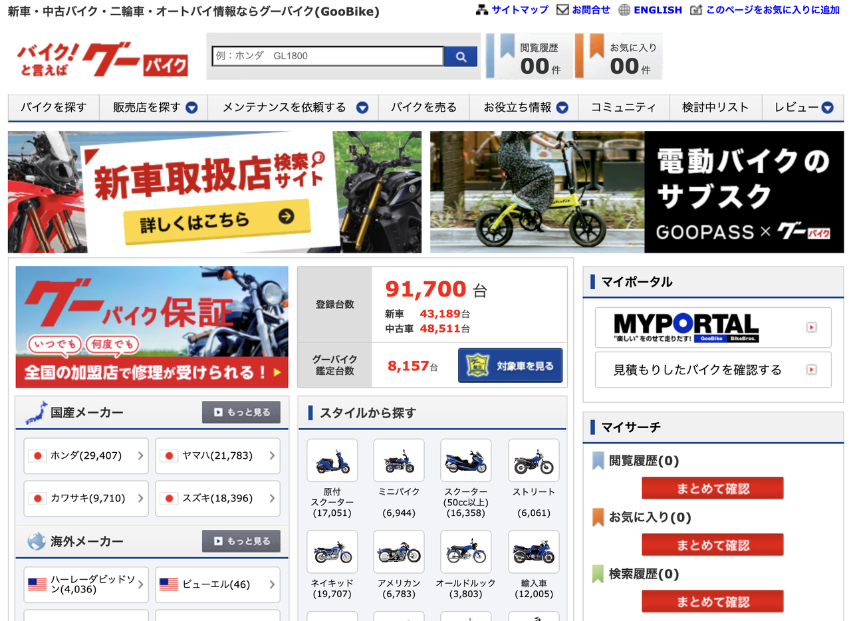Image resolution: width=851 pixels, height=621 pixels.
Task: Open the 販売店を探す menu label
Action: [x=147, y=108]
